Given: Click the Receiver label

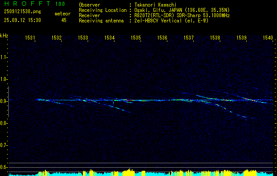Looking at the screenshot, I should 89,15.
